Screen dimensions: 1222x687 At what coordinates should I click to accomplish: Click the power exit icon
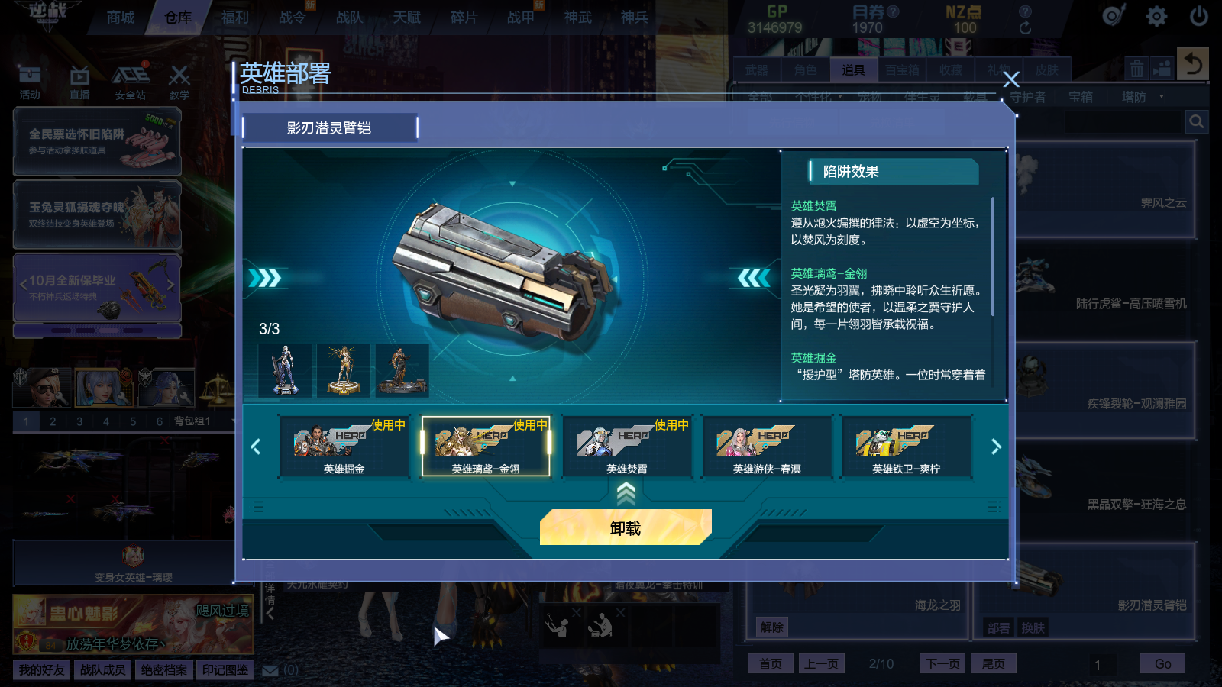coord(1199,16)
